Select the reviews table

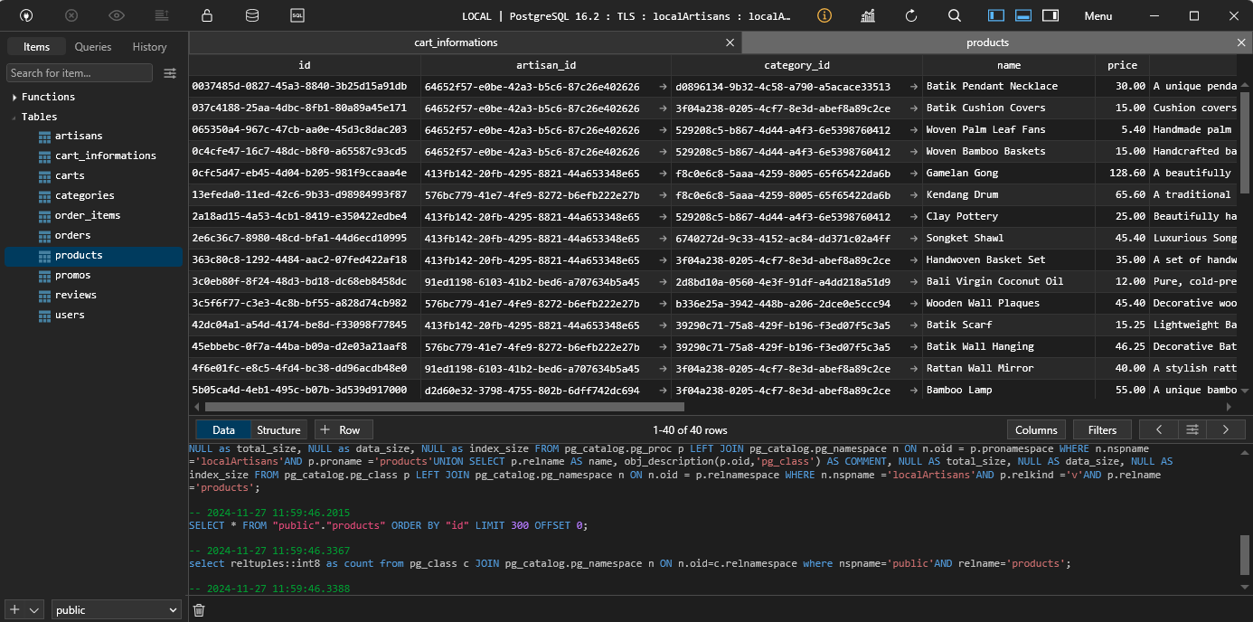pyautogui.click(x=75, y=295)
